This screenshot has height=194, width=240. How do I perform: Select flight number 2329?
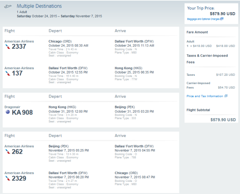pos(19,178)
